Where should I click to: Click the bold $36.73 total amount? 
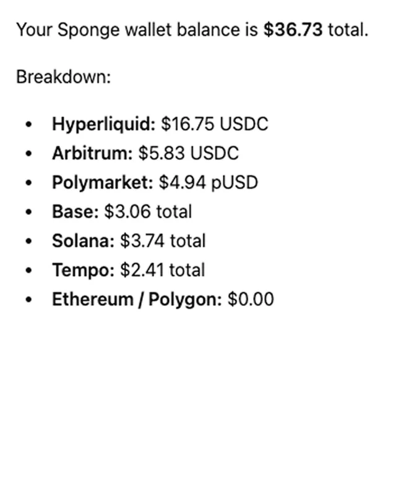[293, 30]
